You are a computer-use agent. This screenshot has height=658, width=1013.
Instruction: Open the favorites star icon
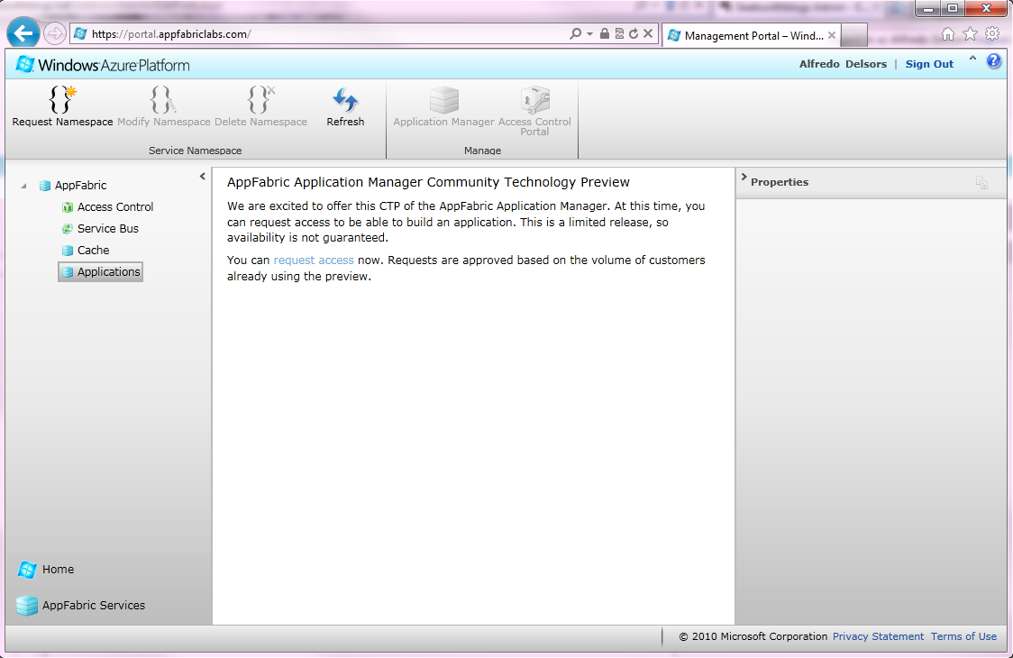(970, 34)
